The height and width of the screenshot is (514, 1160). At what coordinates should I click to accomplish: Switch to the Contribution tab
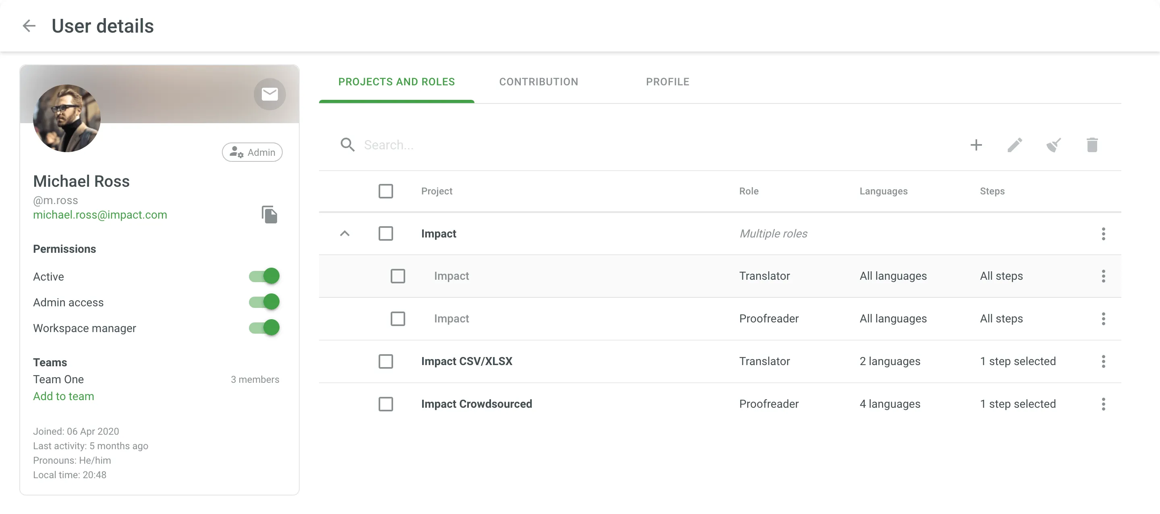tap(539, 82)
